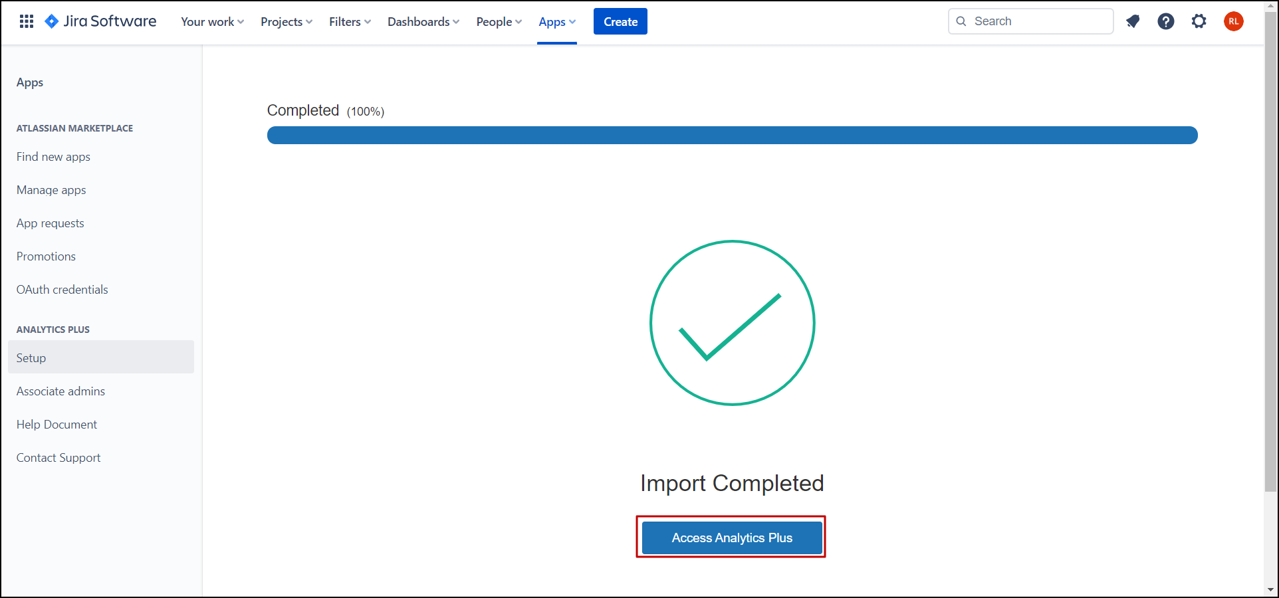
Task: Click the green checkmark circle
Action: 732,323
